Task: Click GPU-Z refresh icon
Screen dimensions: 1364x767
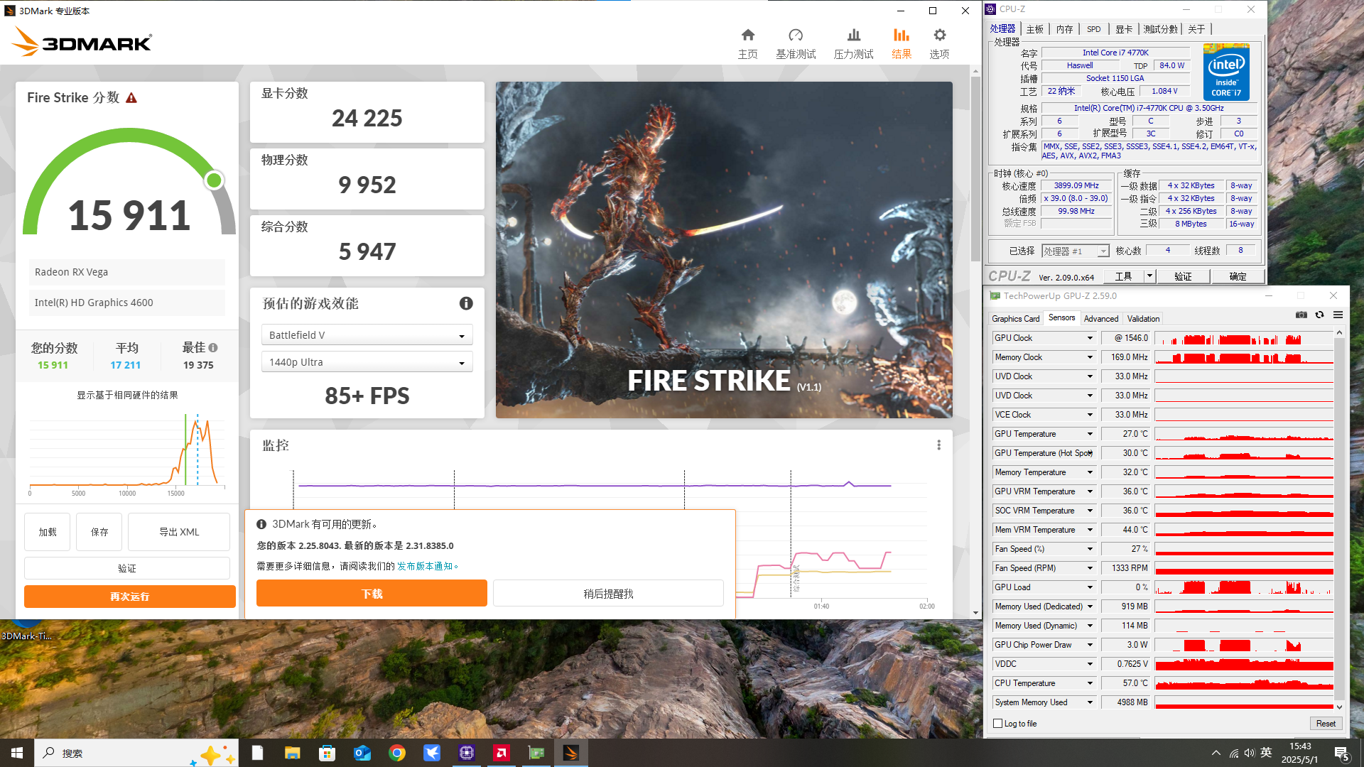Action: (1319, 315)
